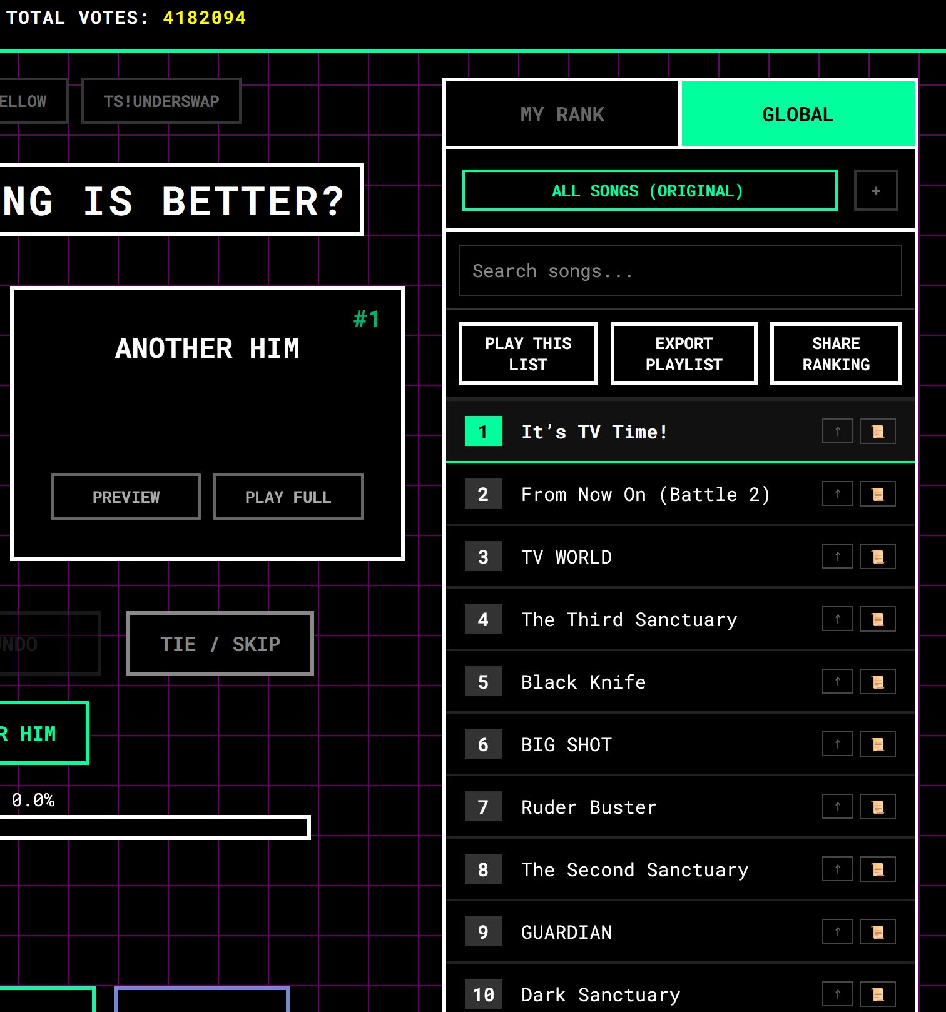Select BIG SHOT song row
Viewport: 946px width, 1012px height.
tap(680, 744)
